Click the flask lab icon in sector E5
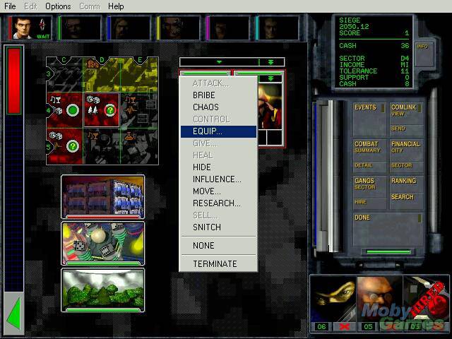452x339 pixels. pos(130,136)
